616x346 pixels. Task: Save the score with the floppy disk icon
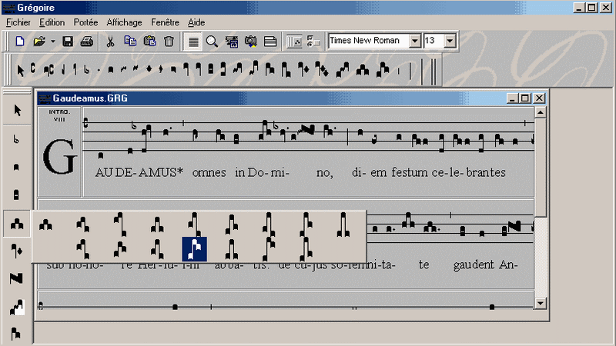(68, 42)
